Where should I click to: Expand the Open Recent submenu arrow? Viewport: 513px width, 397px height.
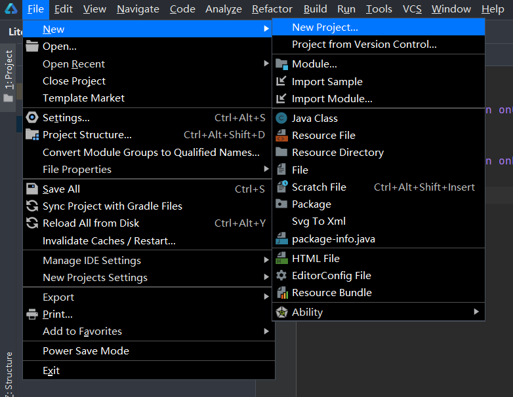(266, 64)
